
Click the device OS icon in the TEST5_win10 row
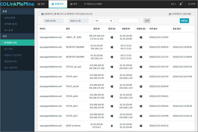[x=112, y=87]
